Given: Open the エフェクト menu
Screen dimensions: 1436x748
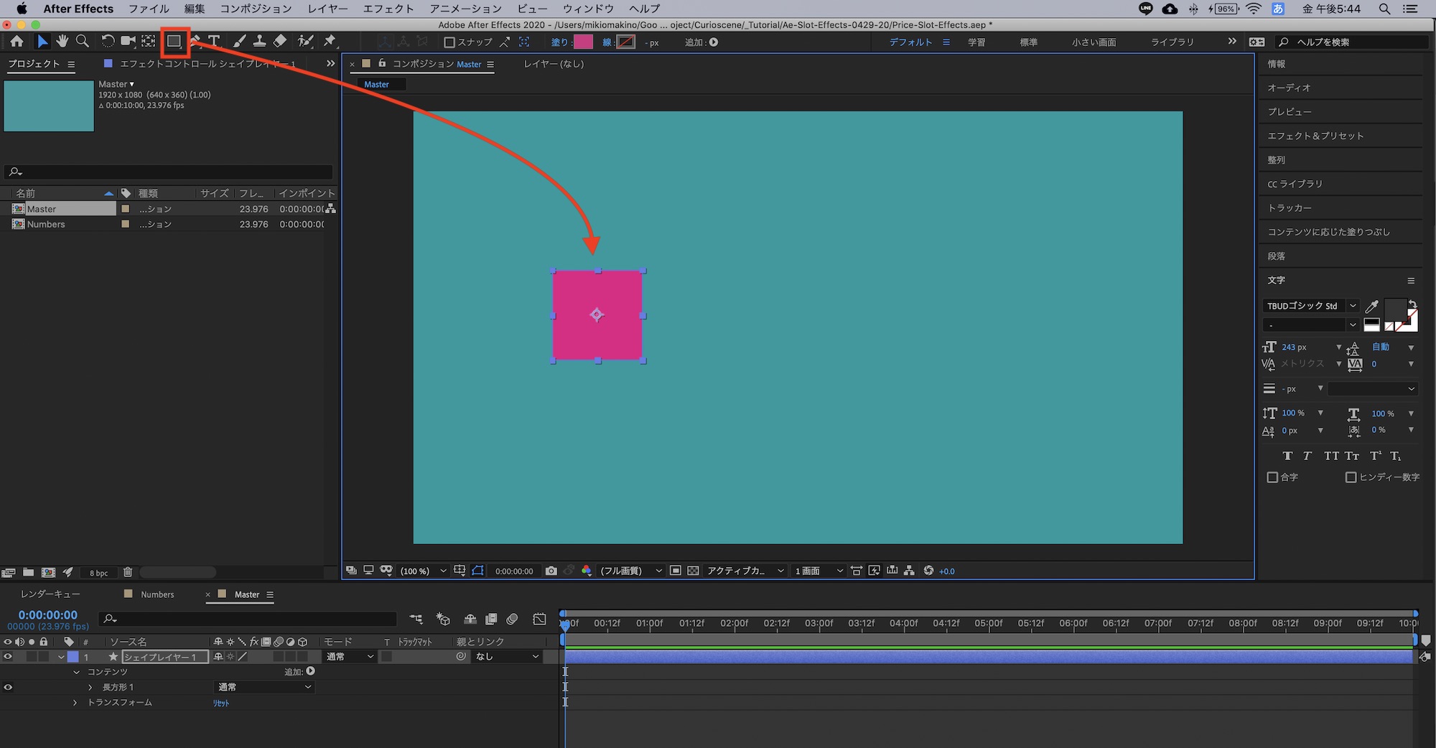Looking at the screenshot, I should pos(388,9).
